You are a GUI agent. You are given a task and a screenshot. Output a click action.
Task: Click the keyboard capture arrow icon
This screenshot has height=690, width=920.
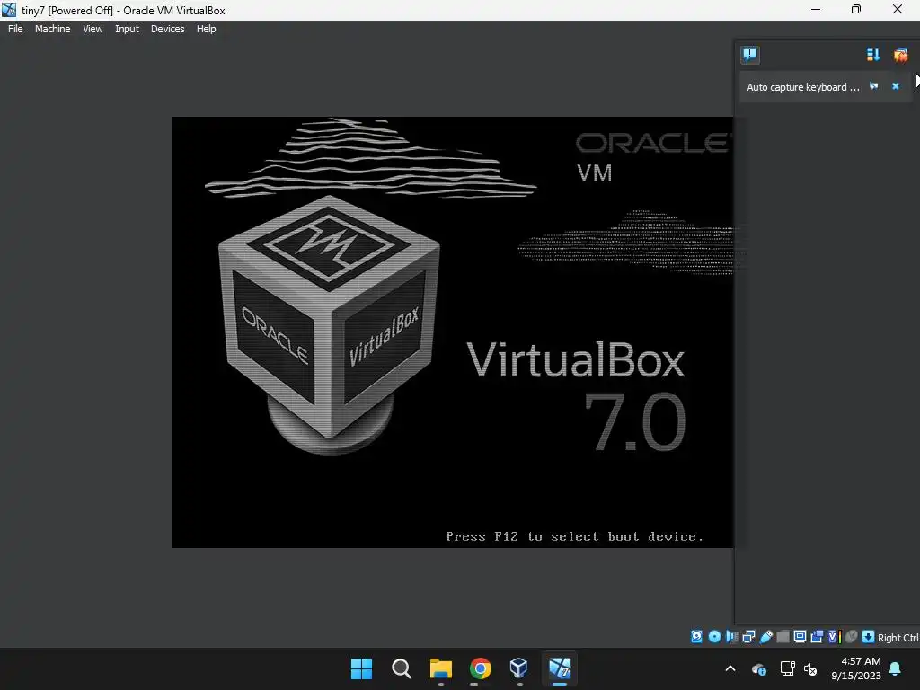[x=869, y=637]
